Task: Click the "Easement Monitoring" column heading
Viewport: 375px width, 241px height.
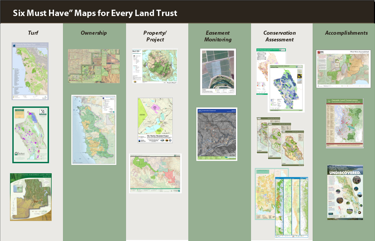Action: [x=218, y=36]
